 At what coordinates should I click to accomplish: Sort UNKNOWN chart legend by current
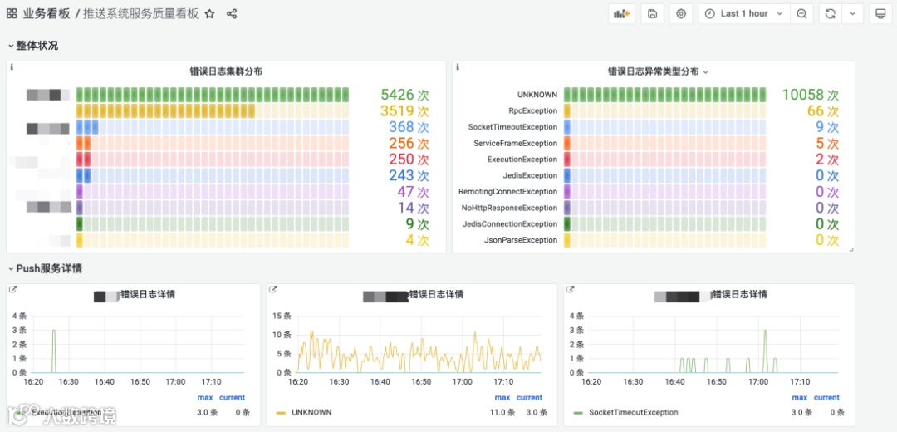click(529, 397)
